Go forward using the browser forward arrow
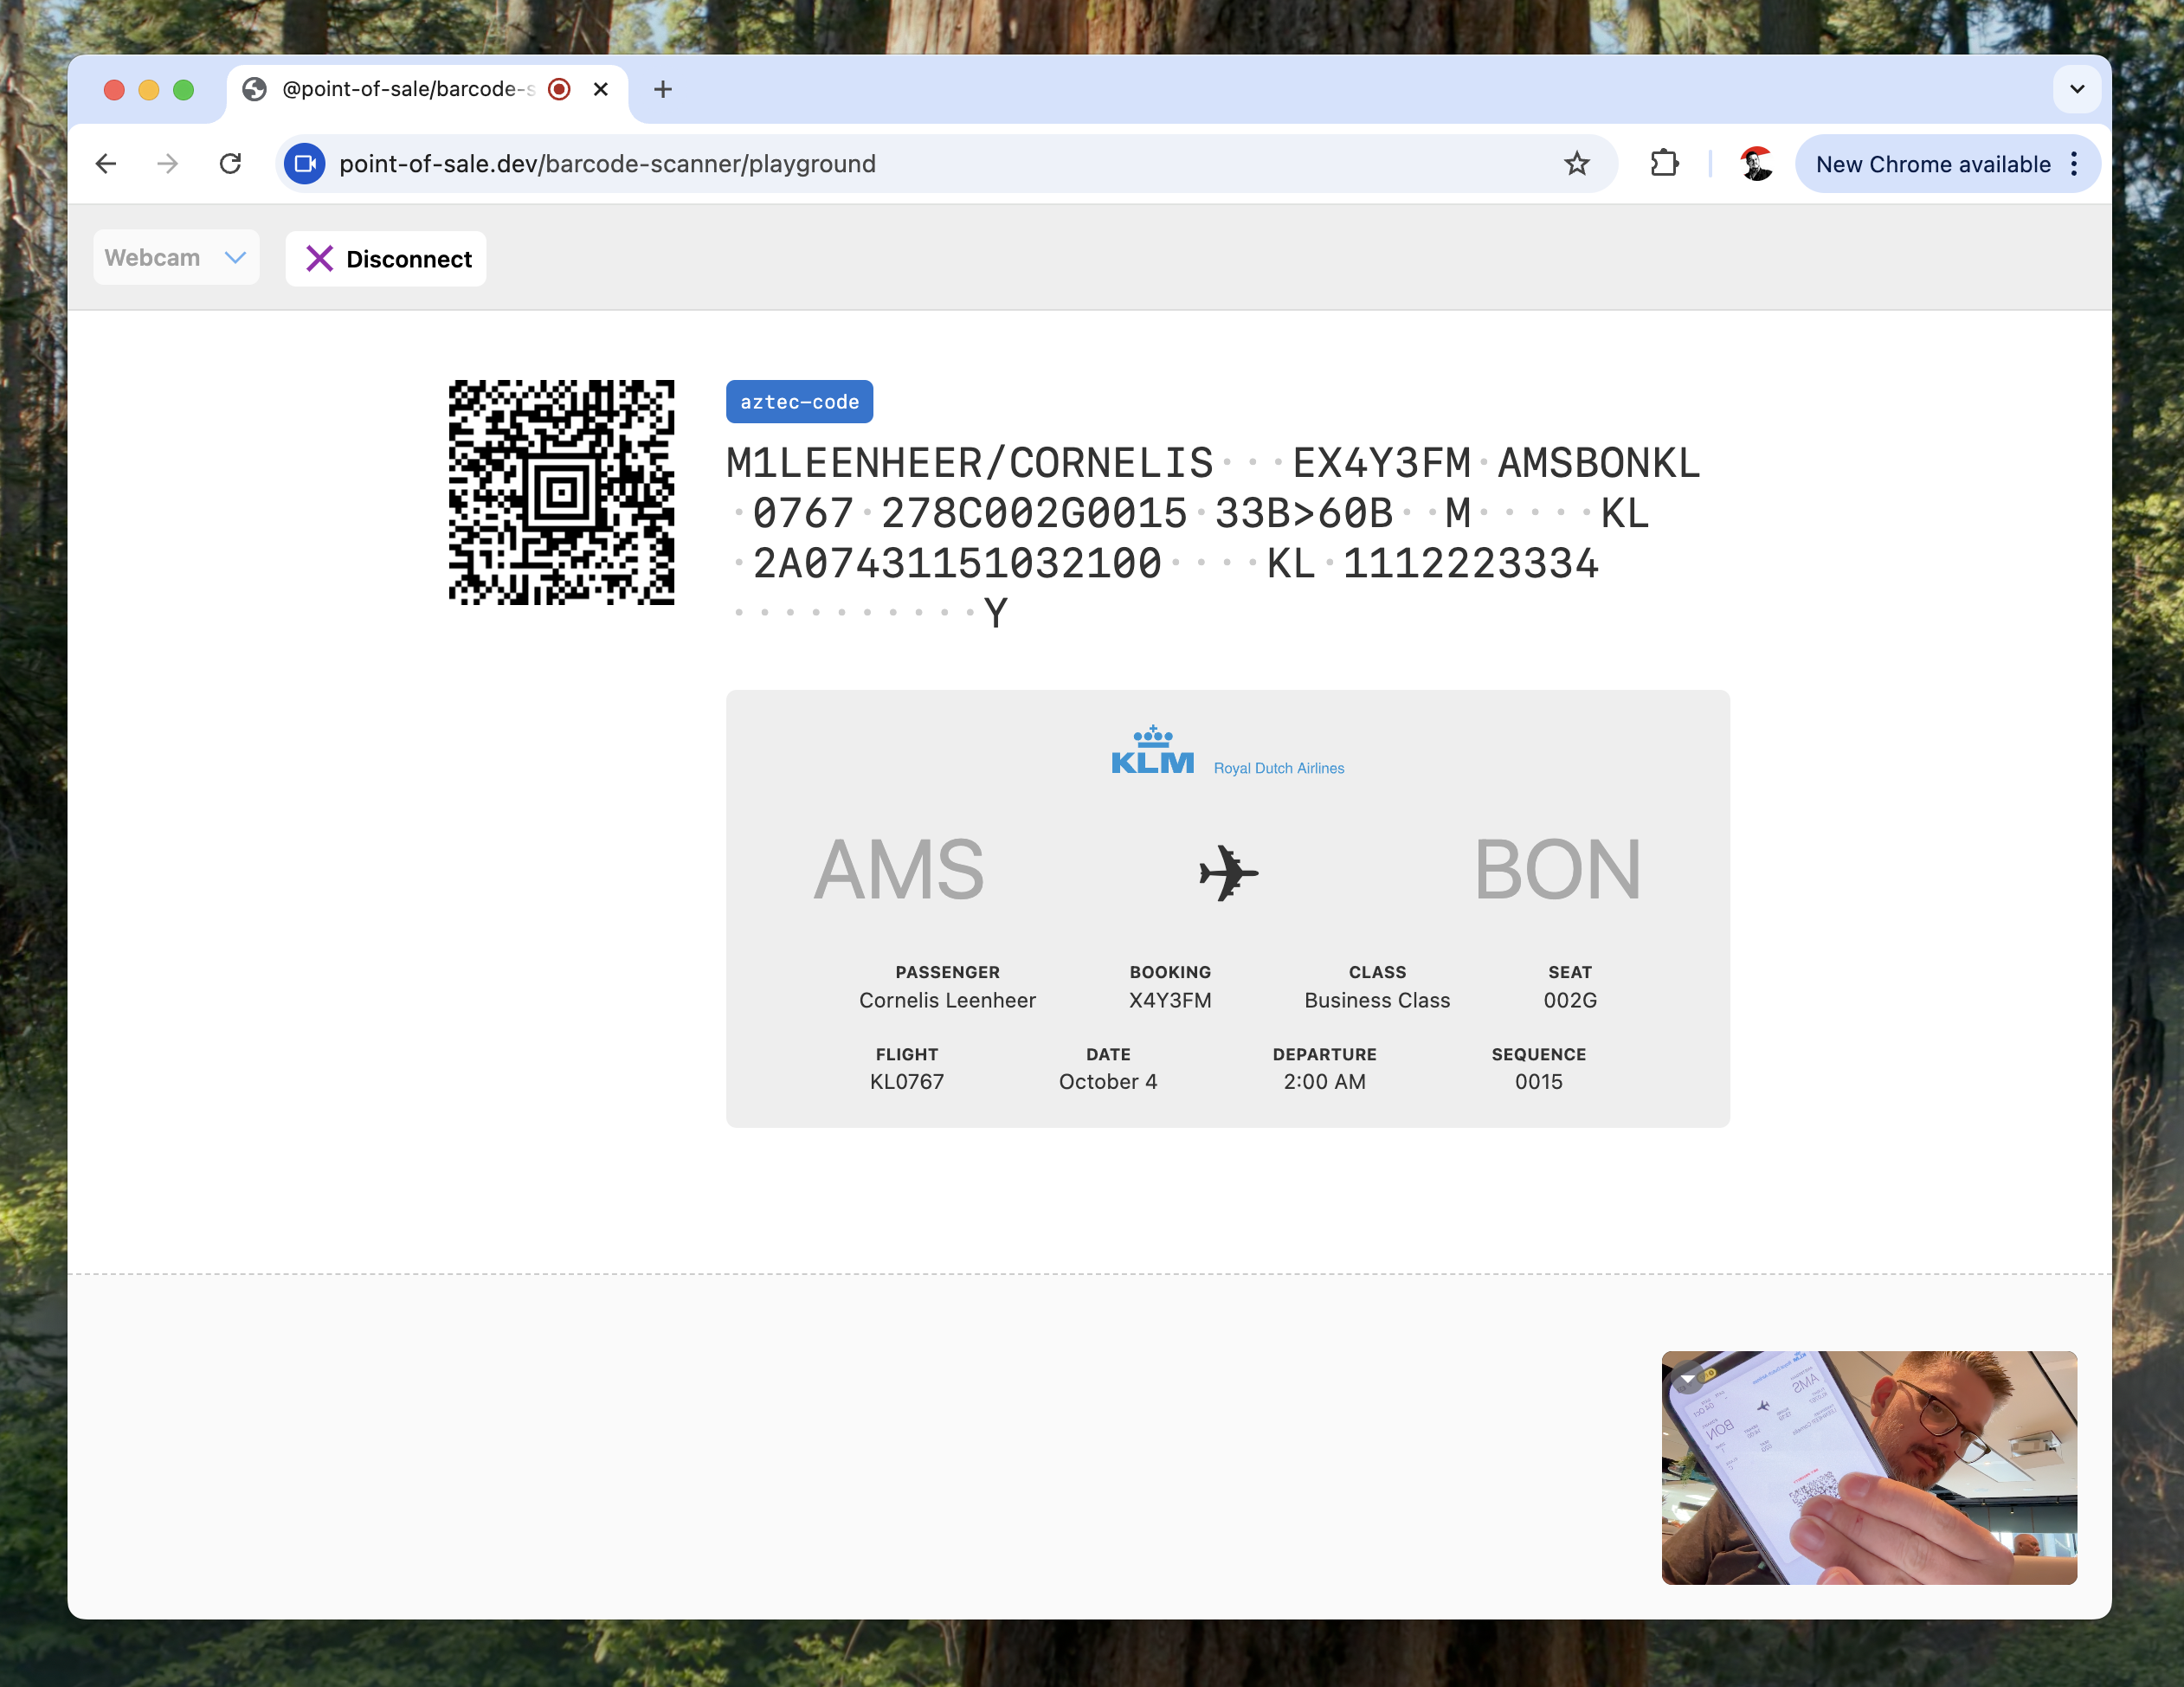The image size is (2184, 1687). pyautogui.click(x=168, y=164)
